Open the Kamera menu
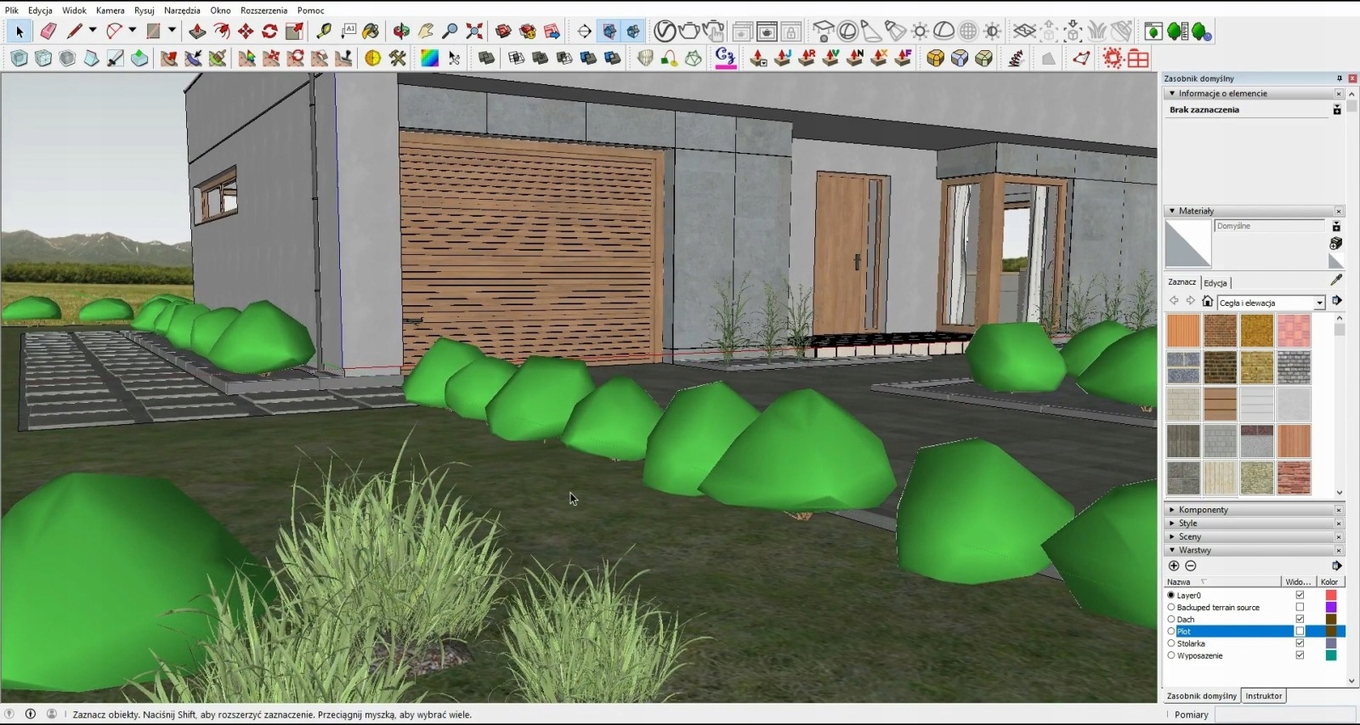This screenshot has width=1360, height=725. point(110,10)
